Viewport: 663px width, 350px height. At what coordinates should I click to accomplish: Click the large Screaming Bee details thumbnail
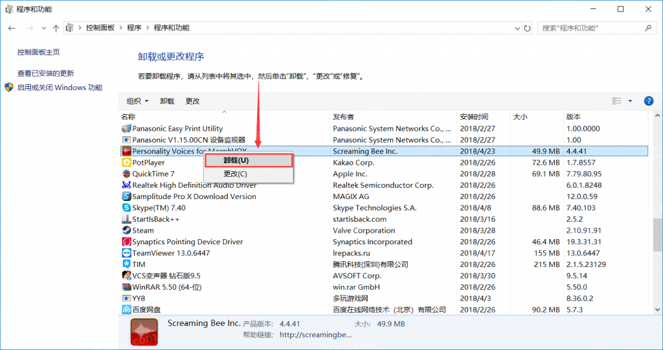(x=144, y=332)
